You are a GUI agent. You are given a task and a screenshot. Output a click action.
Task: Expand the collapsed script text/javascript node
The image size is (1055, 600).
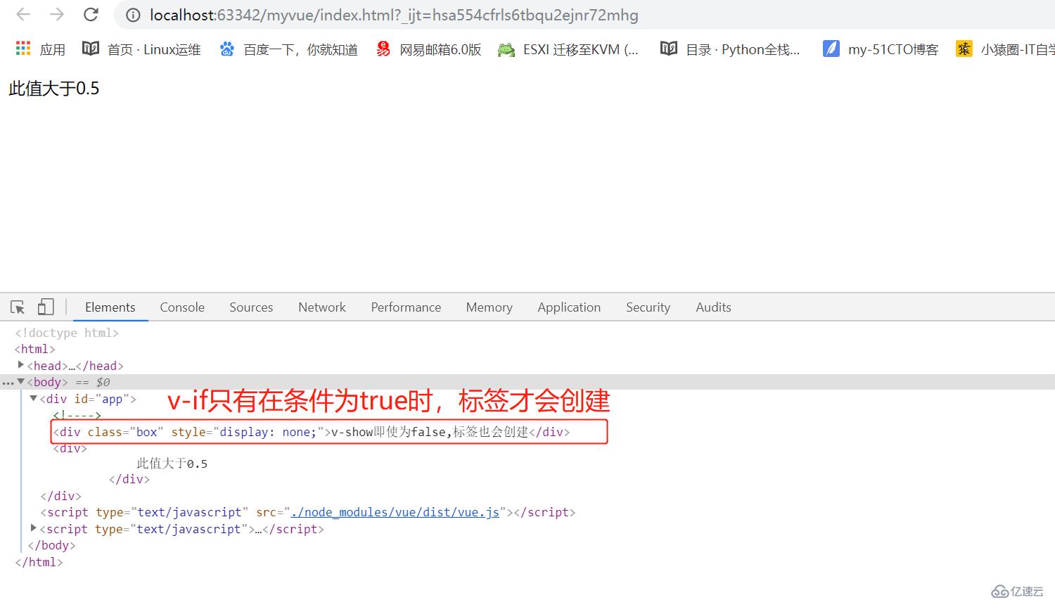click(33, 528)
